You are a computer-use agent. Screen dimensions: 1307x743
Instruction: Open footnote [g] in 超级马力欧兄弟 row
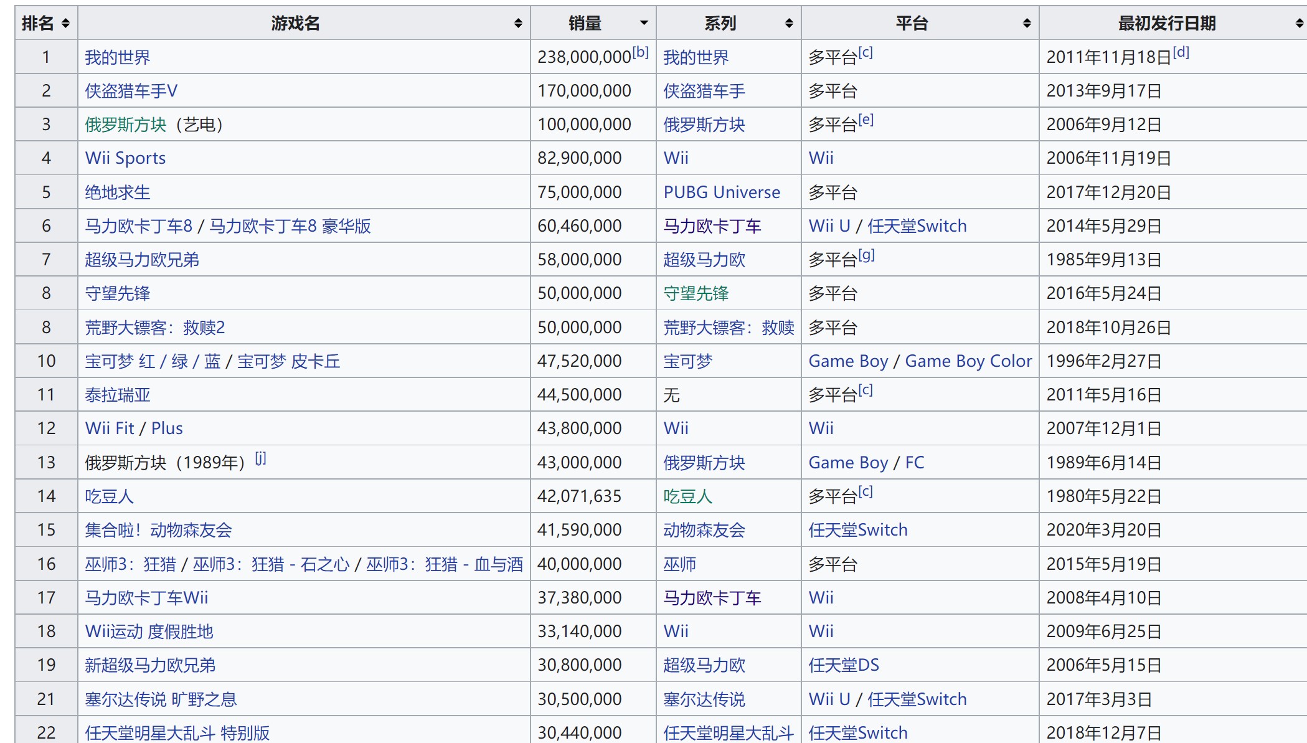[x=866, y=255]
